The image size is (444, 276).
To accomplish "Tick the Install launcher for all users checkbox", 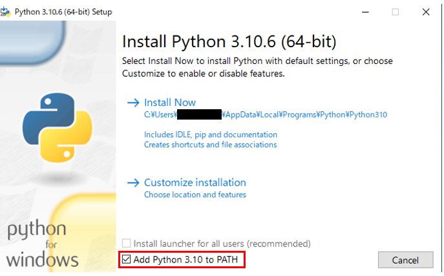I will click(x=126, y=244).
